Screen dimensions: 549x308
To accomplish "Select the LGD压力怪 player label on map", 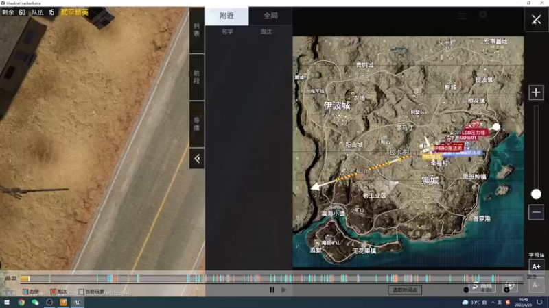I will pos(474,133).
